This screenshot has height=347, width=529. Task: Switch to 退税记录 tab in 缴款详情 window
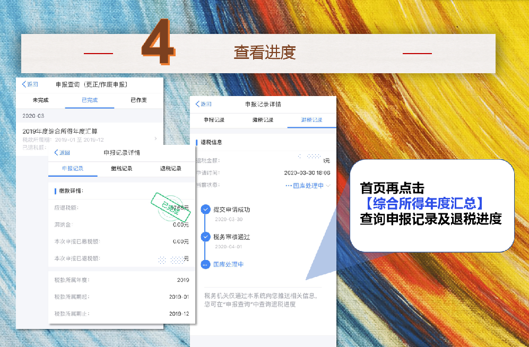coord(170,168)
